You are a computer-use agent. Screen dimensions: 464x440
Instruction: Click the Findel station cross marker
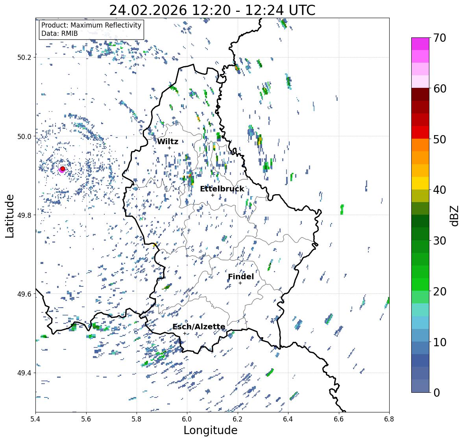click(240, 283)
